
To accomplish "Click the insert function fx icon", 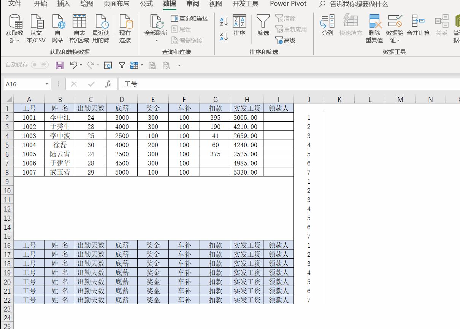I will tap(108, 84).
